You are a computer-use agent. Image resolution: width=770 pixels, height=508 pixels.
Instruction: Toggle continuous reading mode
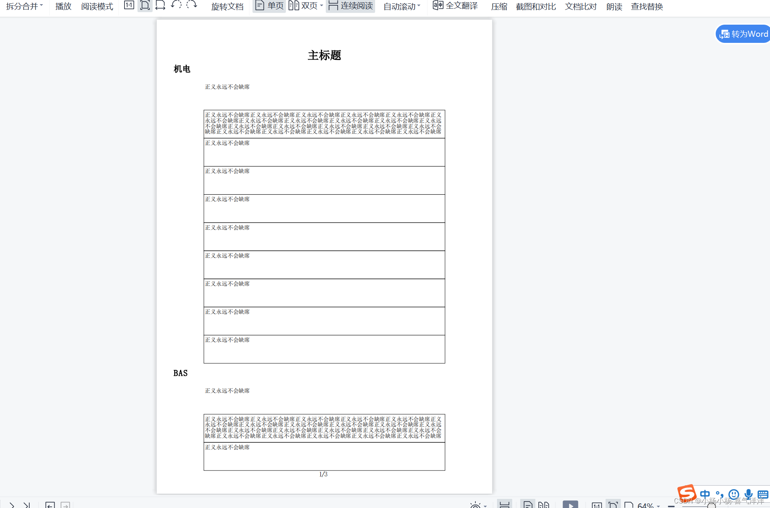point(350,6)
